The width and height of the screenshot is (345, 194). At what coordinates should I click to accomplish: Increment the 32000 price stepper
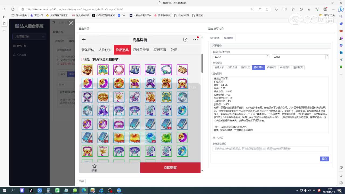click(327, 56)
